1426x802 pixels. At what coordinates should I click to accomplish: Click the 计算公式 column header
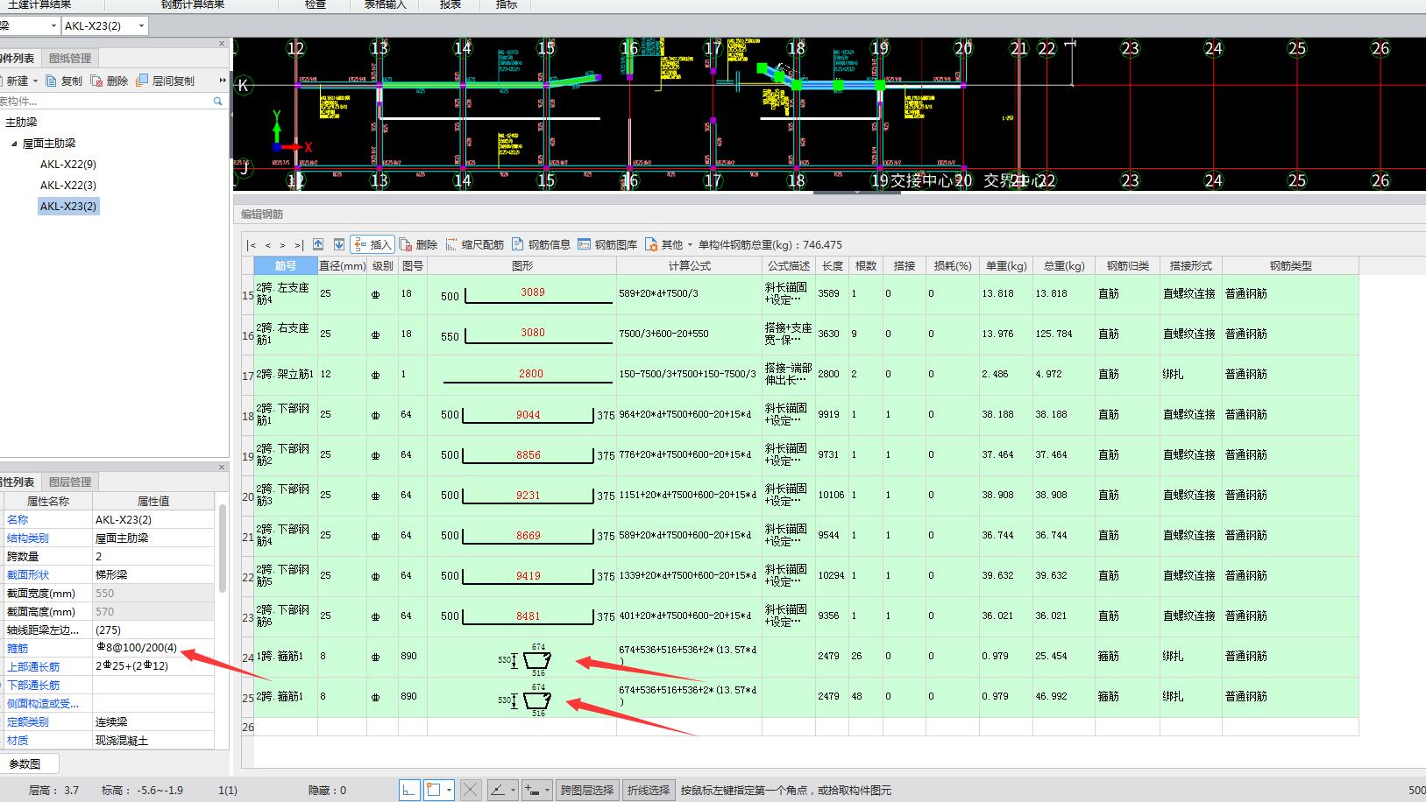pyautogui.click(x=689, y=266)
